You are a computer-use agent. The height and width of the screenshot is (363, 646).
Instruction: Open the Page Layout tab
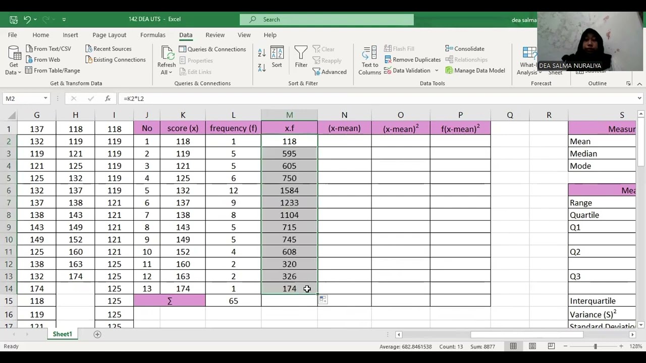pos(109,35)
